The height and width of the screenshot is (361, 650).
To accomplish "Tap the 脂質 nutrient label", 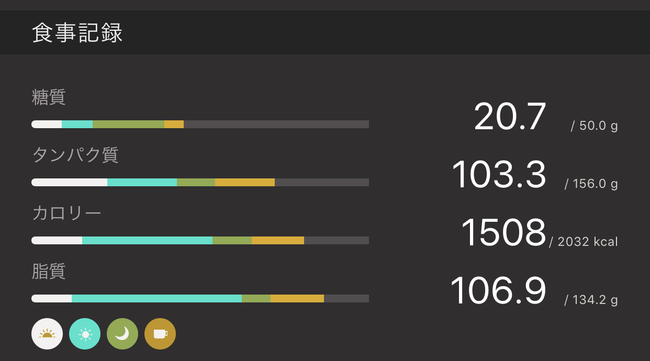I will (x=49, y=271).
